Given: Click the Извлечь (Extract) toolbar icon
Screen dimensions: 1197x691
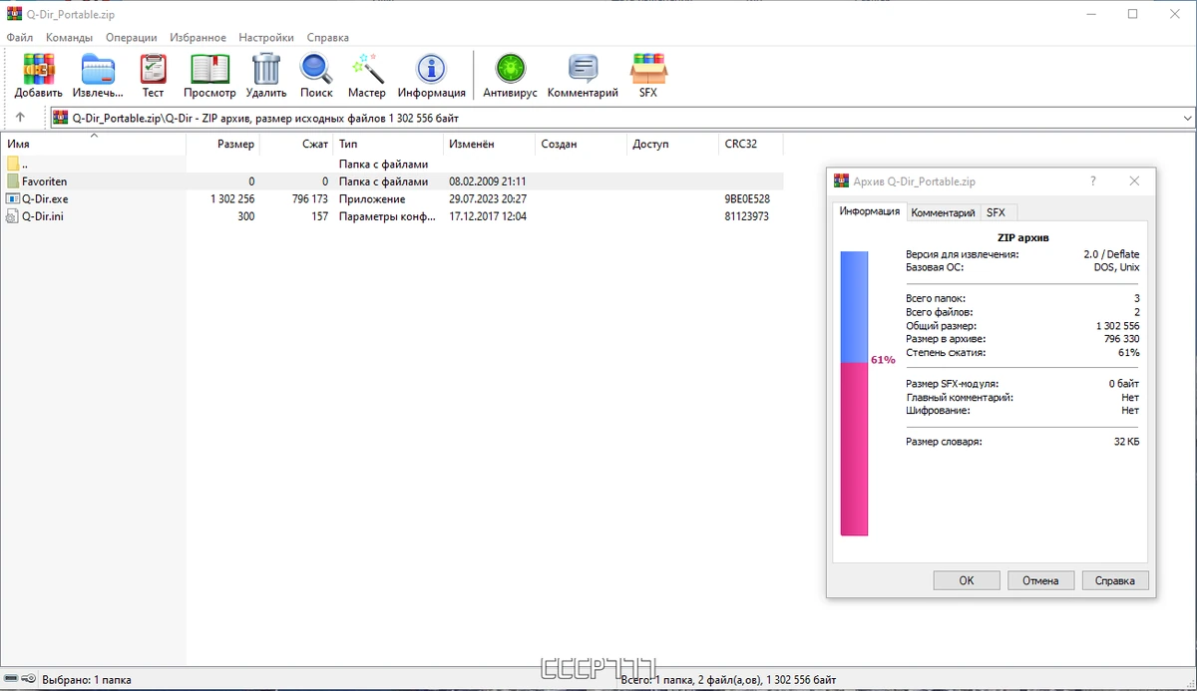Looking at the screenshot, I should tap(98, 70).
